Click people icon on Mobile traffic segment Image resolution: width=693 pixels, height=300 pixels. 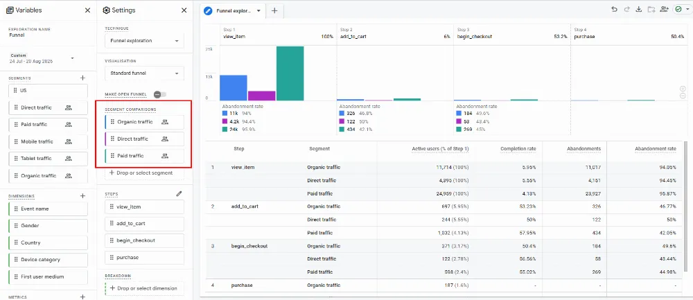point(68,141)
